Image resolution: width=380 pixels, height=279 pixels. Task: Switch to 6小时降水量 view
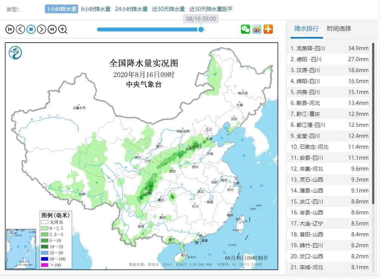pos(96,9)
